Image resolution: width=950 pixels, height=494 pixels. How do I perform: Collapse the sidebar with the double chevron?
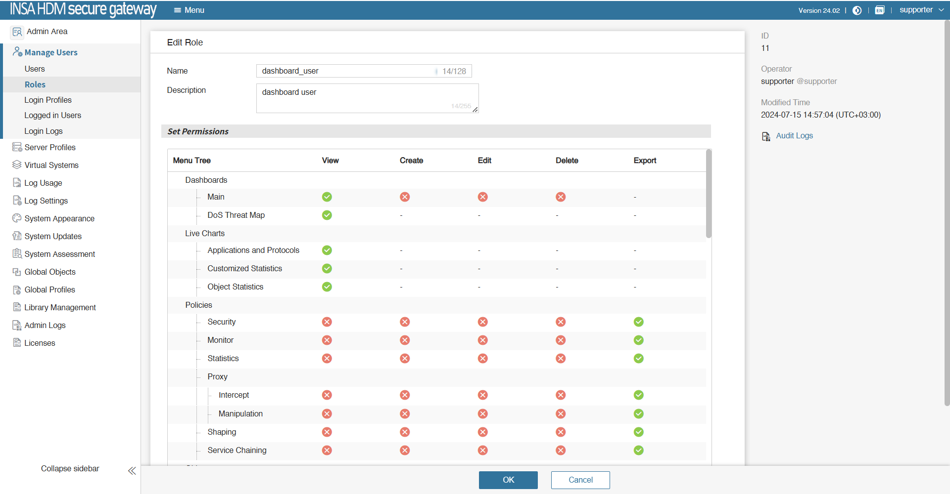pos(132,471)
